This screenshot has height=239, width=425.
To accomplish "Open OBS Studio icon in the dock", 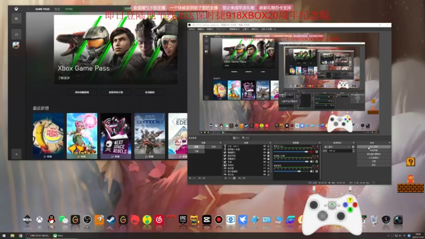I will 87,220.
